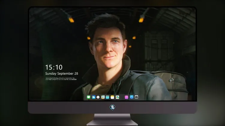Click the 15:10 clock display
The width and height of the screenshot is (225, 126).
click(x=54, y=67)
